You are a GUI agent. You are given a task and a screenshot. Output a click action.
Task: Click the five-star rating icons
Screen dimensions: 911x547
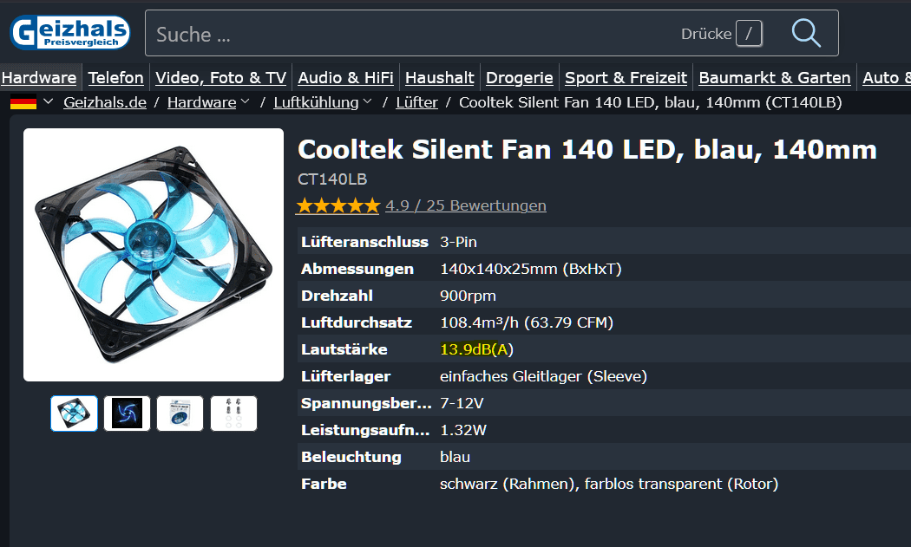tap(338, 205)
